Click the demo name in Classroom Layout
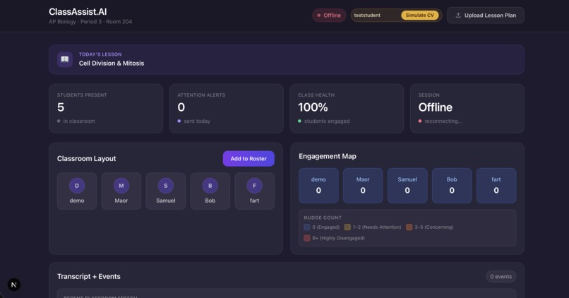This screenshot has width=569, height=298. (x=77, y=201)
